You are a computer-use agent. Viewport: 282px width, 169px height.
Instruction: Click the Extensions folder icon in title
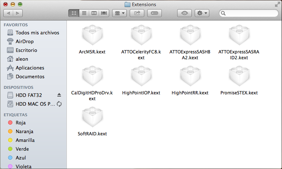point(127,4)
